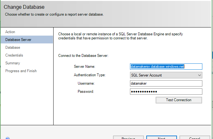Click the help icon at bottom-left
Viewport: 213px width, 139px height.
point(8,138)
